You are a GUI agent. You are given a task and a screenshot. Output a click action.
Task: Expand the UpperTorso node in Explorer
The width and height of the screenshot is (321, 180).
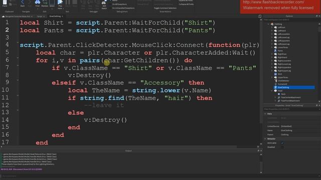(x=272, y=77)
